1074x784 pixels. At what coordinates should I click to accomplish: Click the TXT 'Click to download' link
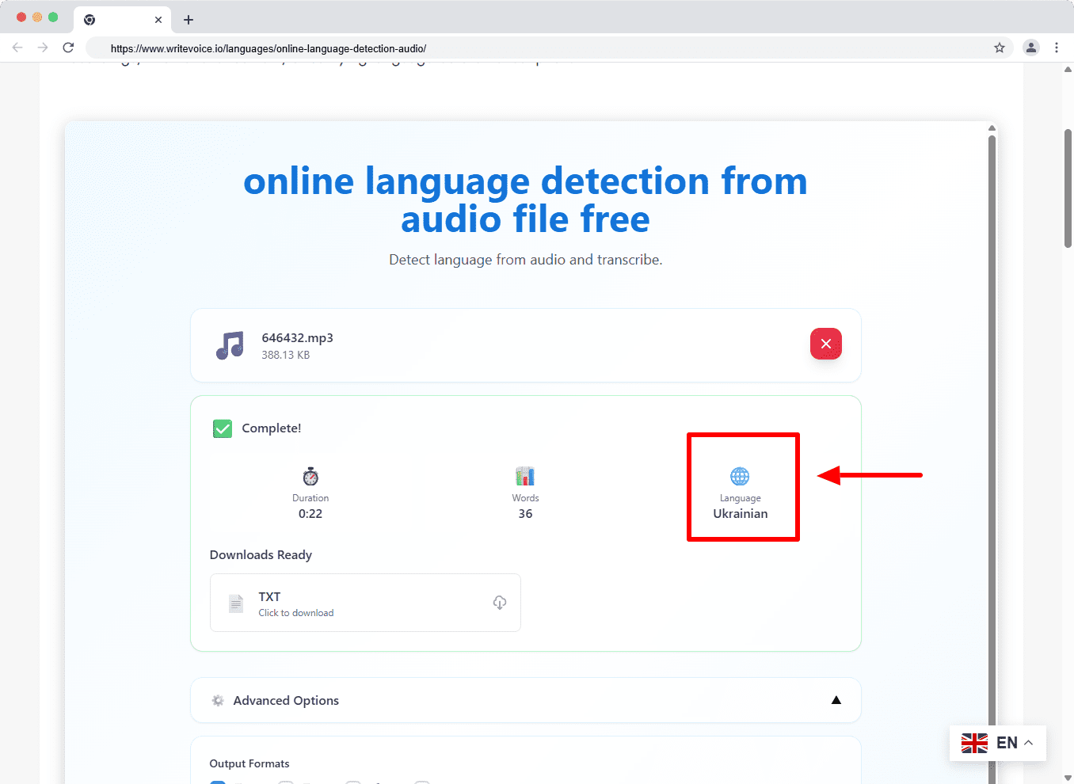[296, 613]
